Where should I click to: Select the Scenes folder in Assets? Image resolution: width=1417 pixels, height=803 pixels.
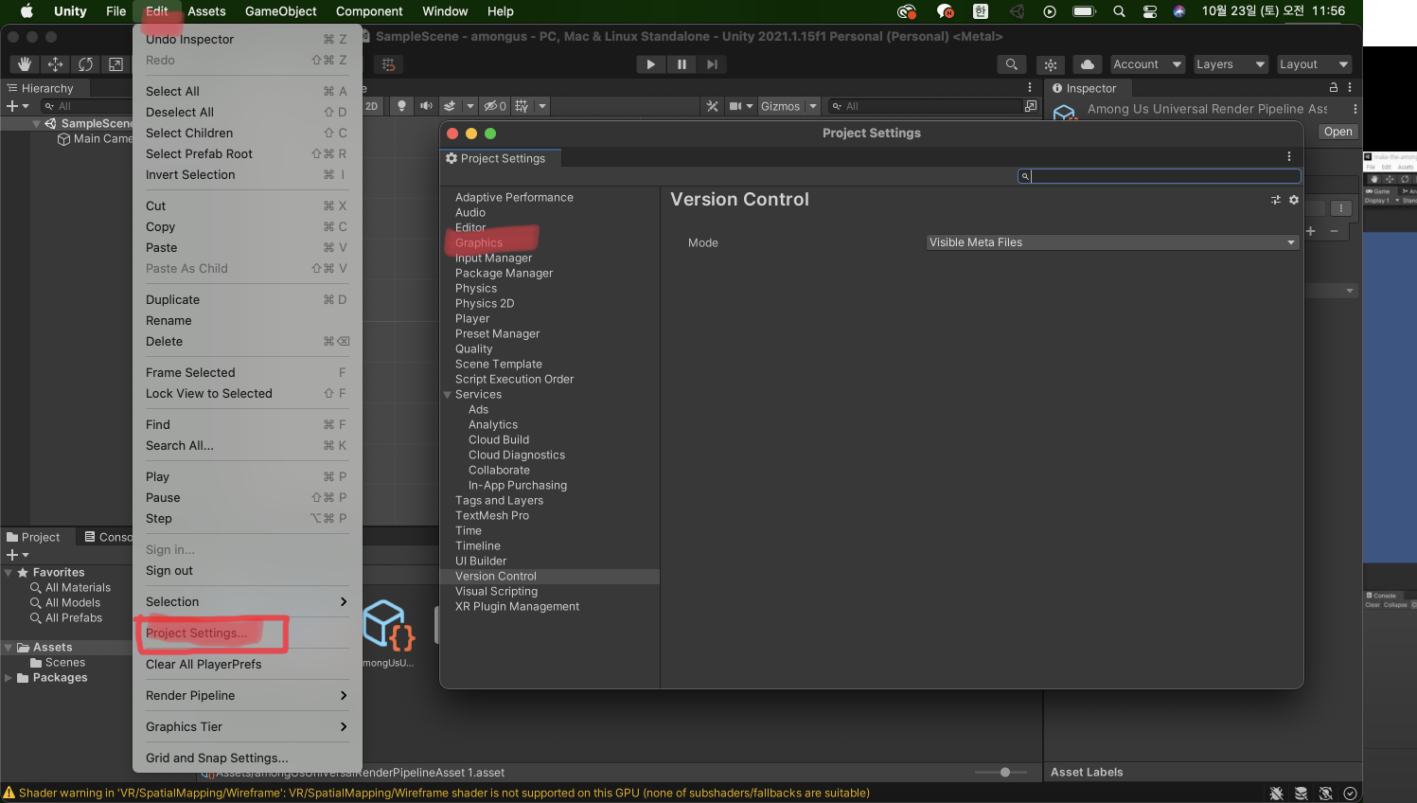tap(65, 663)
